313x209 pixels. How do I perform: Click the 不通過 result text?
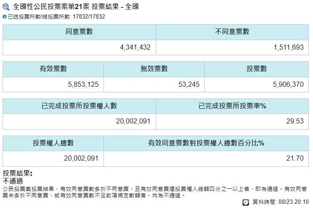13,181
